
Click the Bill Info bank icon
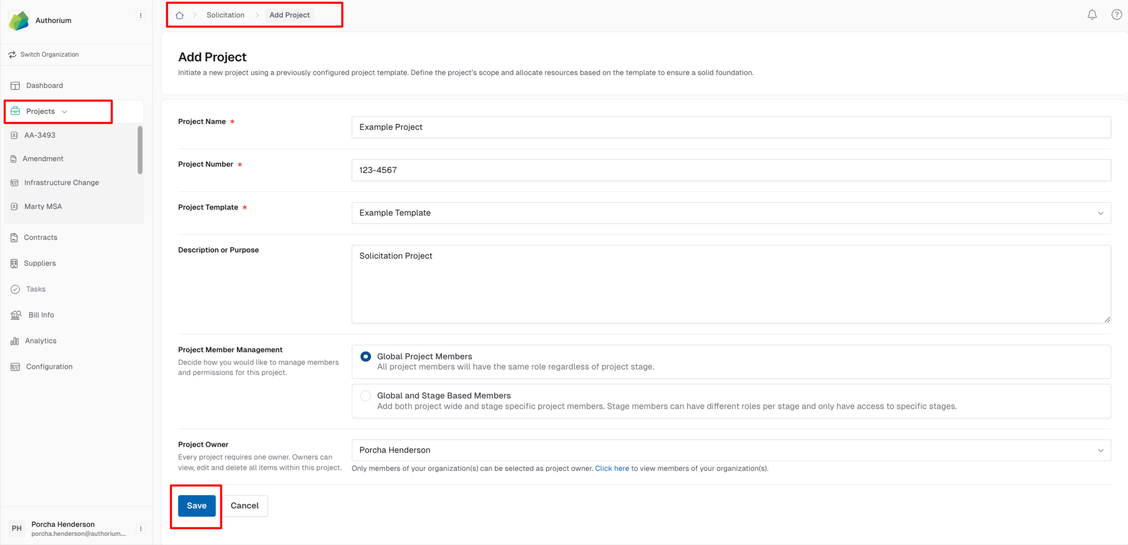[16, 315]
